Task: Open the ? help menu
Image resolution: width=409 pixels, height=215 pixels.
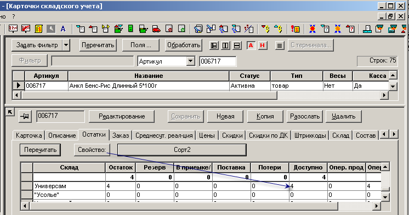Action: pyautogui.click(x=14, y=16)
